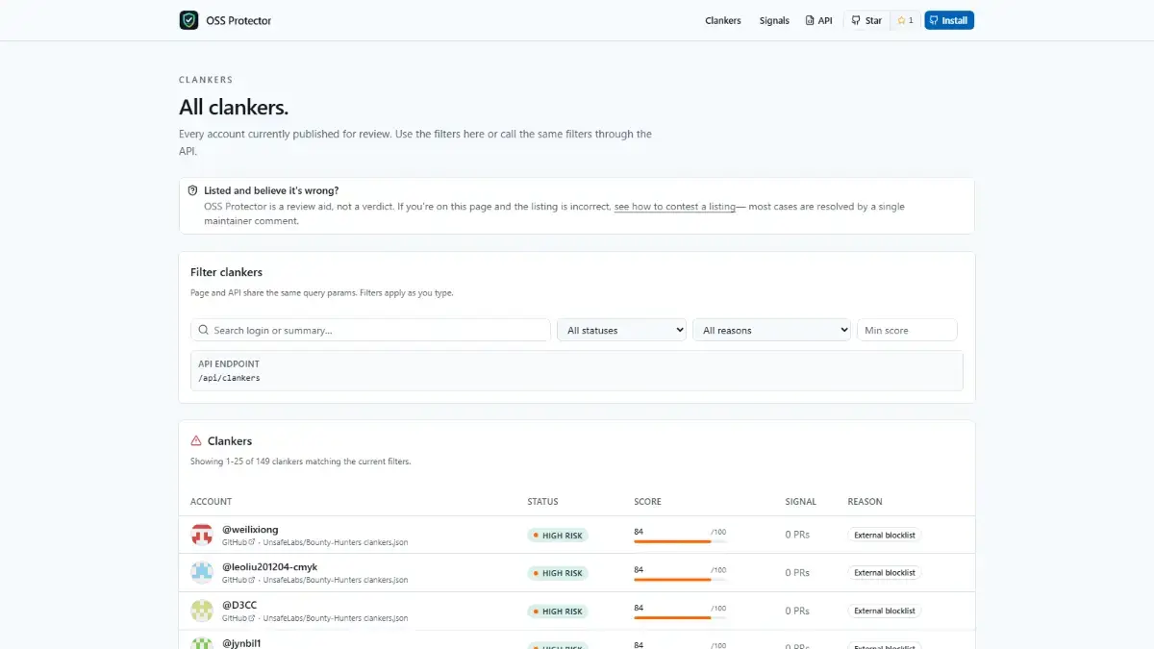The width and height of the screenshot is (1154, 649).
Task: Click the STATUS column header
Action: 542,502
